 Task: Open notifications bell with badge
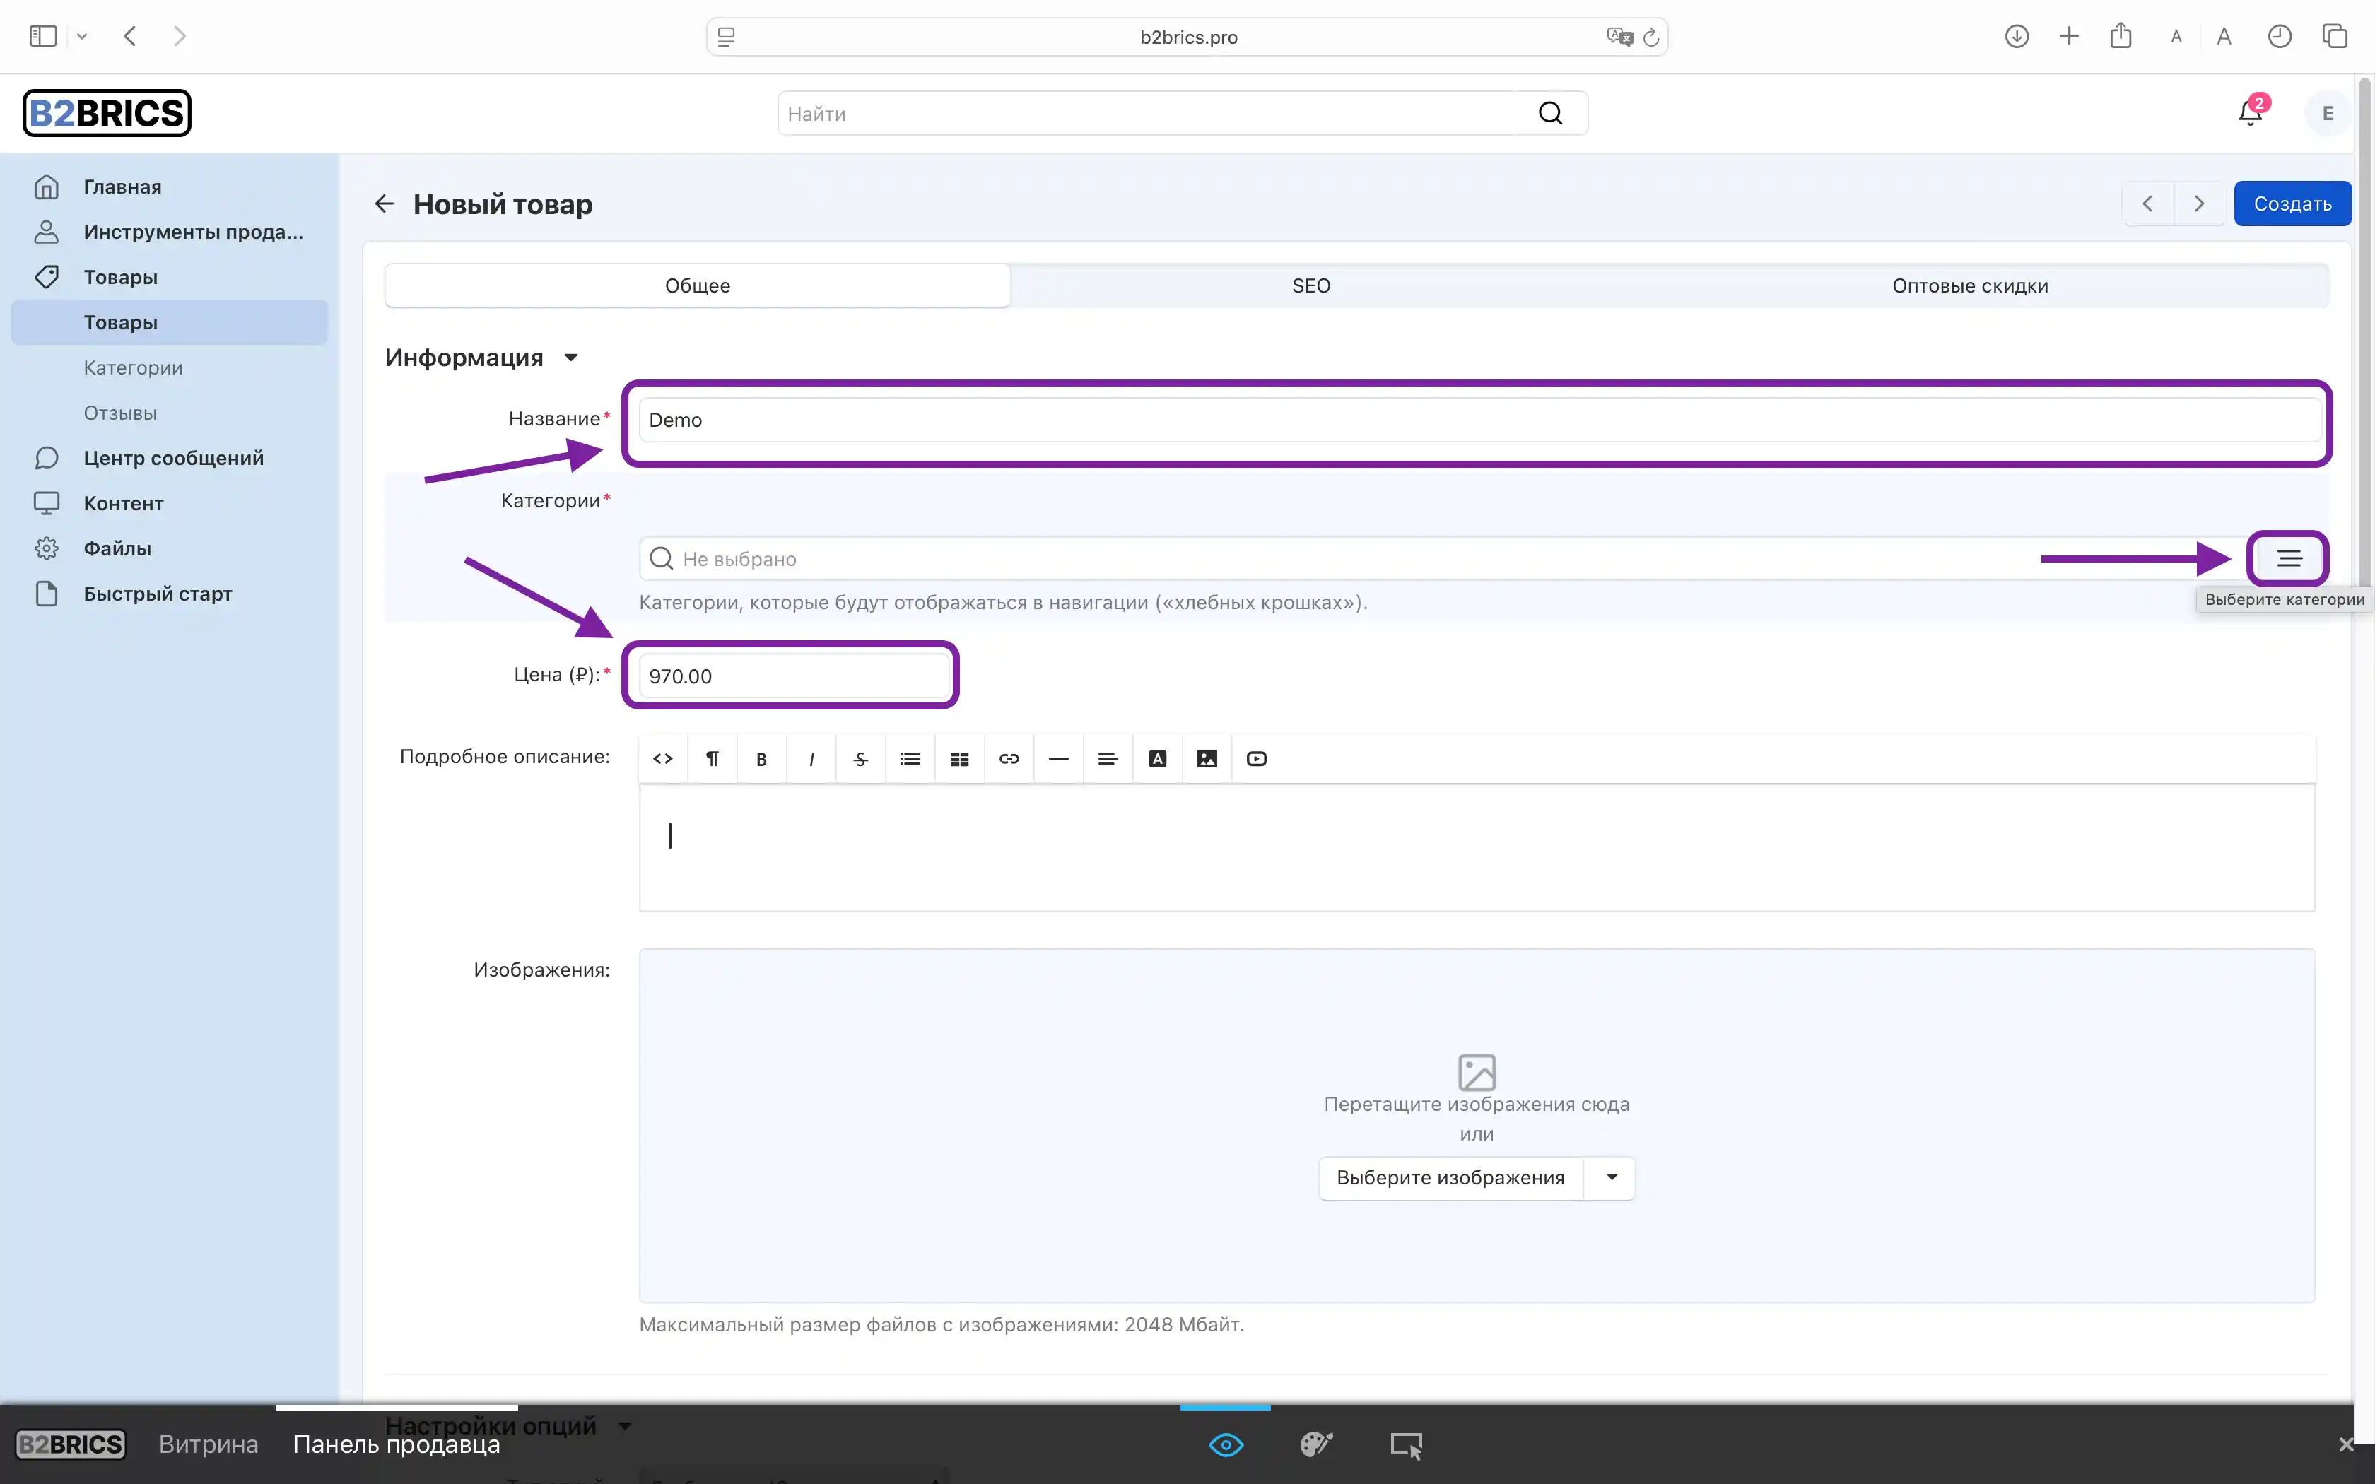(2251, 113)
